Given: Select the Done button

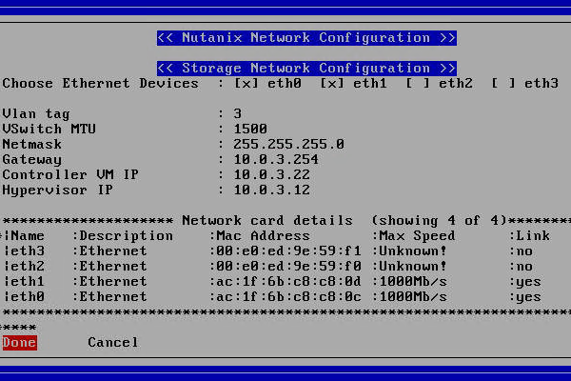Looking at the screenshot, I should [x=19, y=342].
